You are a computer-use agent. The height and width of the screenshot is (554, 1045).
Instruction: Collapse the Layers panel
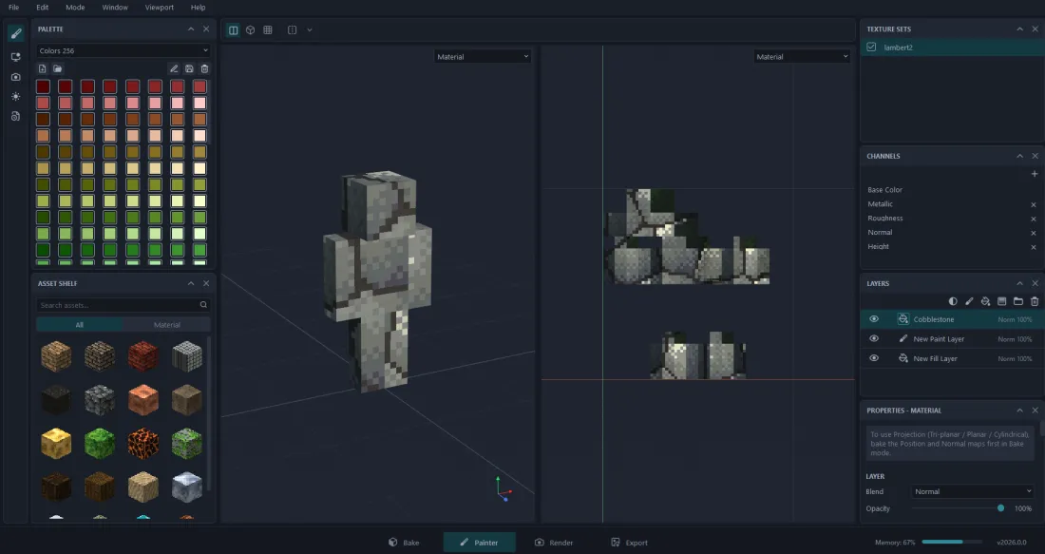1019,283
